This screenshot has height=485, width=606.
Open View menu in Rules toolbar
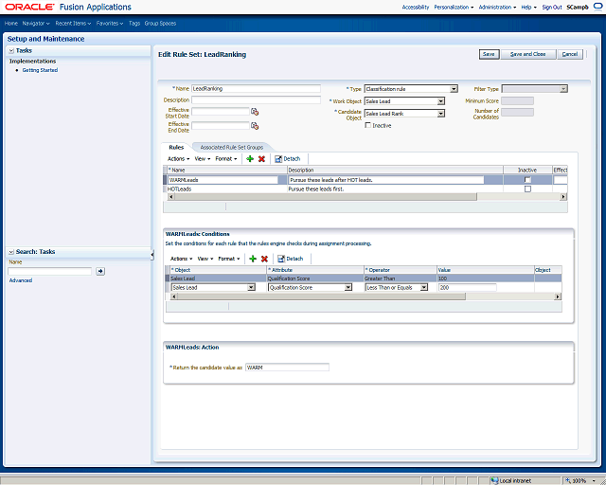tap(203, 159)
